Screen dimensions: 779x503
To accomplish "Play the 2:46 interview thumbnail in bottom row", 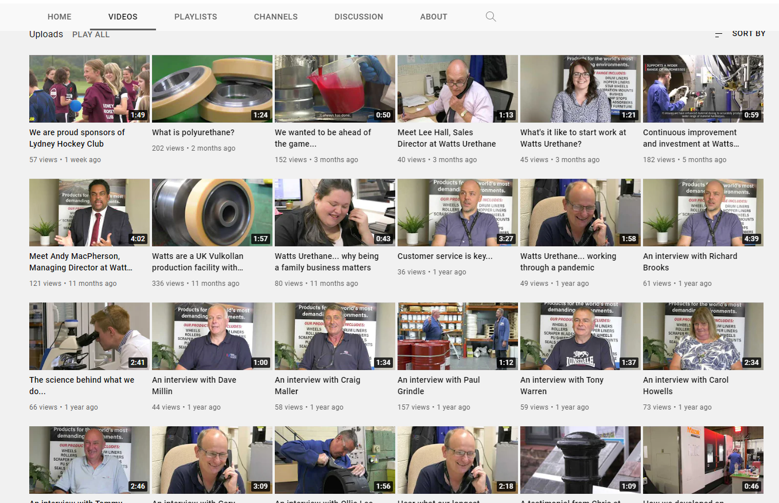I will (89, 460).
